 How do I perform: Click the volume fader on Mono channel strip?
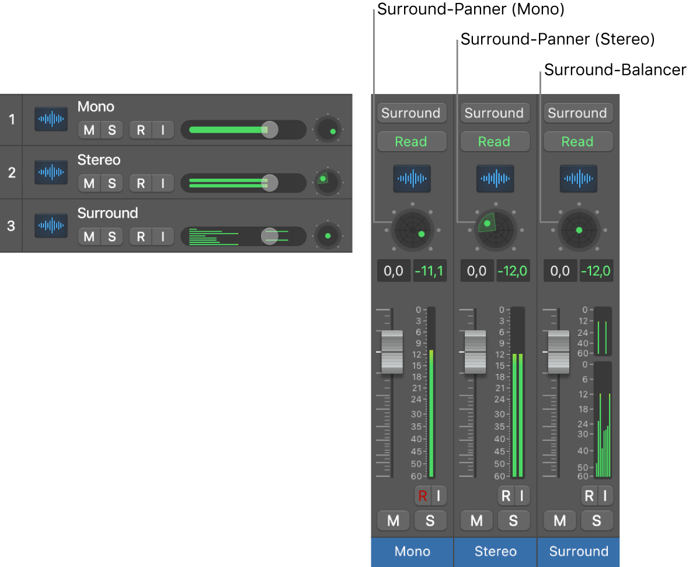click(392, 352)
